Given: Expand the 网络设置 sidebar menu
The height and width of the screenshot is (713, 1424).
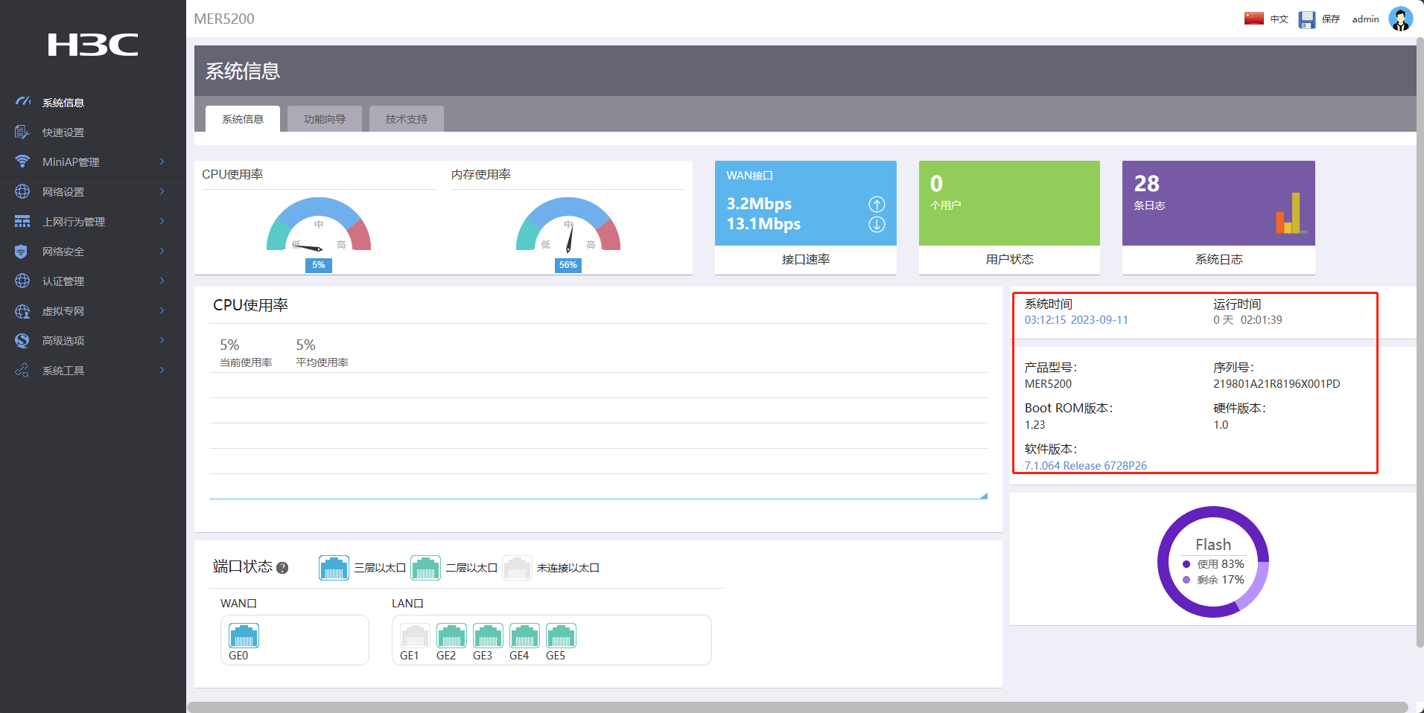Looking at the screenshot, I should coord(92,192).
